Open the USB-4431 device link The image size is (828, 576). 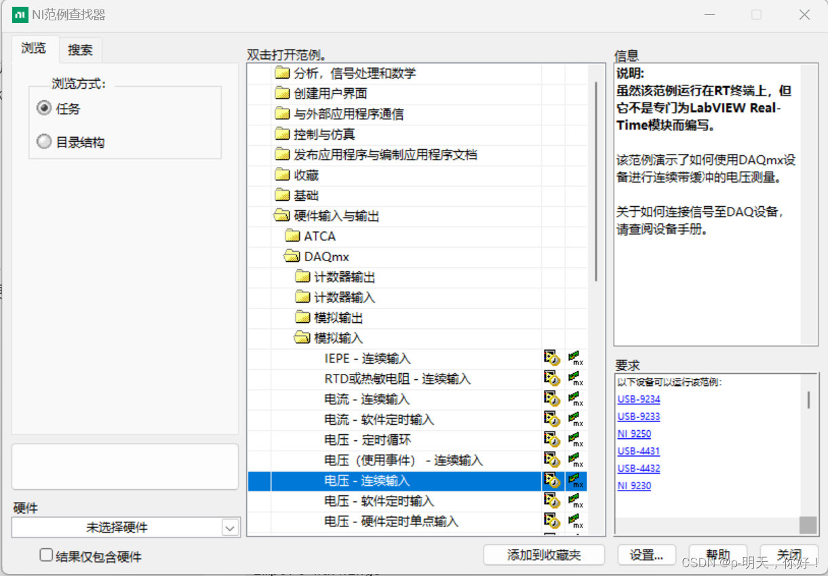(639, 451)
